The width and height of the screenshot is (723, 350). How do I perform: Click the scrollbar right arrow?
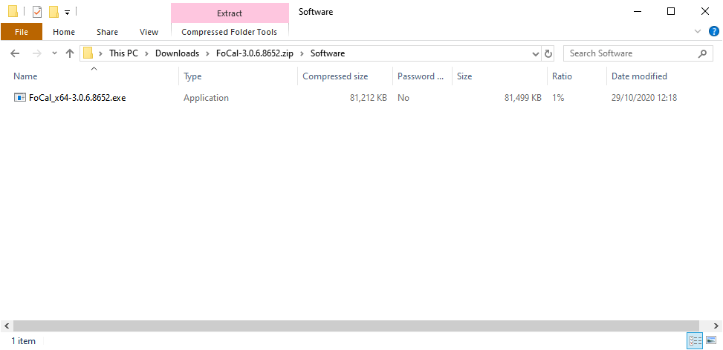point(716,326)
